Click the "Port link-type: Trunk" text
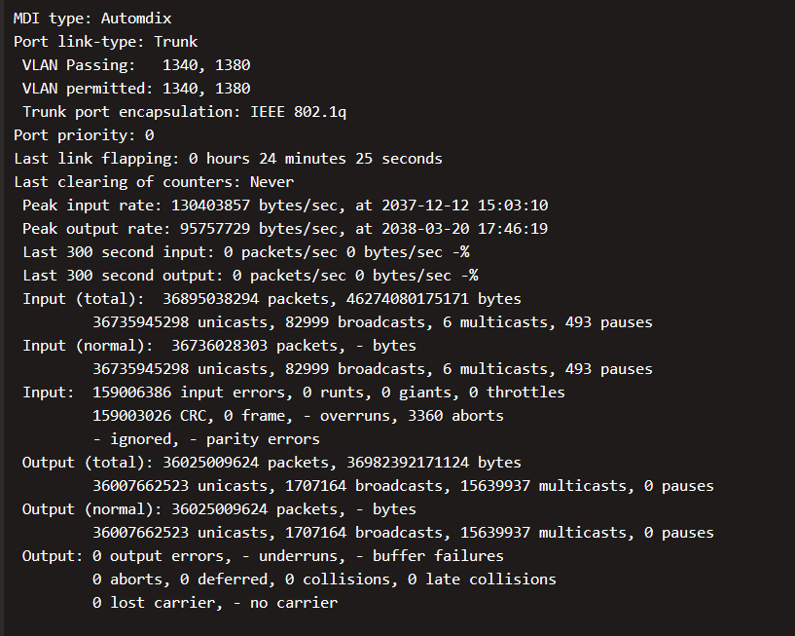Viewport: 795px width, 636px height. [105, 42]
